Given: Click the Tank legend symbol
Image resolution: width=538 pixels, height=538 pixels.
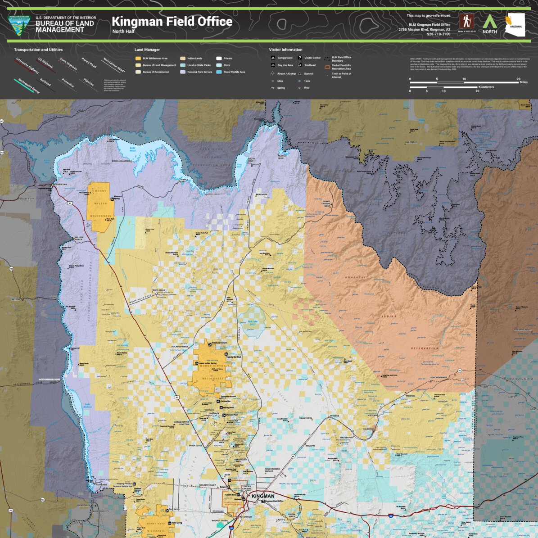Looking at the screenshot, I should click(299, 81).
